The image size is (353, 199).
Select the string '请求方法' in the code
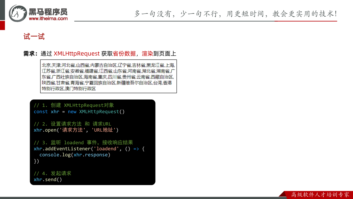(72, 130)
